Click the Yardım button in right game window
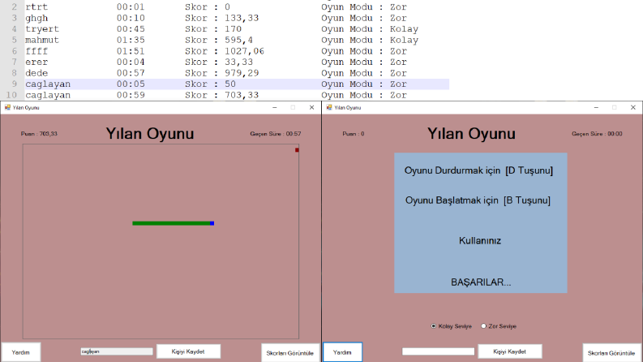643x362 pixels. [x=342, y=352]
